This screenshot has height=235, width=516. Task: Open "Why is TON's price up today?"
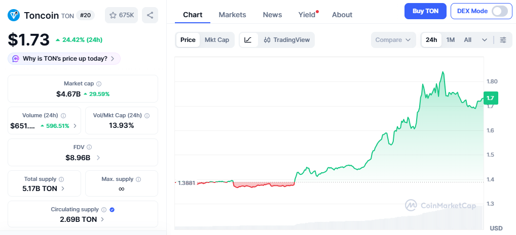pos(64,59)
